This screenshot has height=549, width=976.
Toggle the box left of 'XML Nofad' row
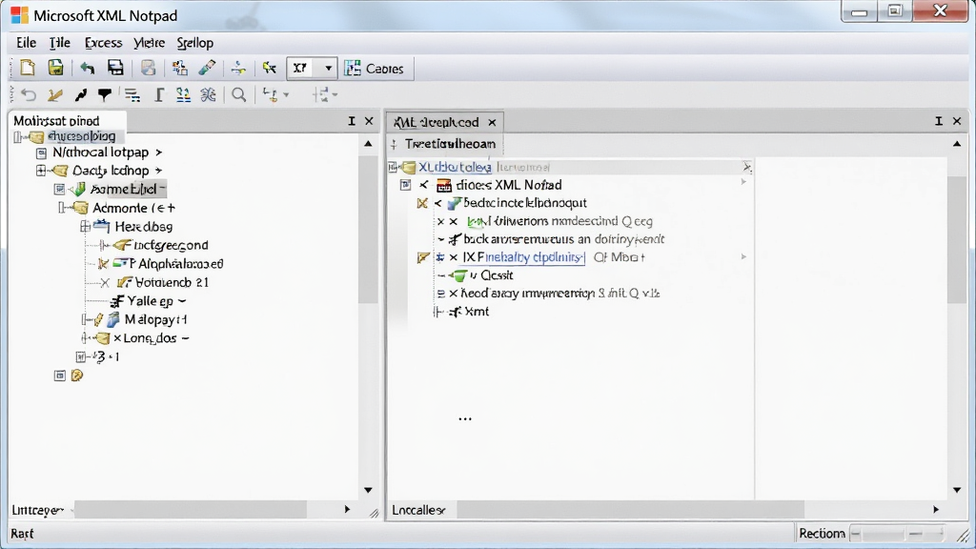click(406, 185)
